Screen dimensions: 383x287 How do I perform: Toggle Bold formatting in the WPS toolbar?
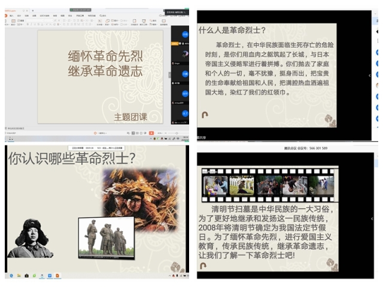(28, 24)
